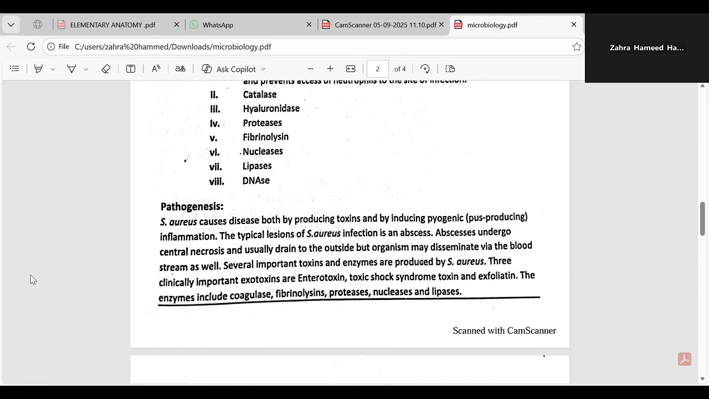
Task: Close the CamScanner PDF tab
Action: pyautogui.click(x=441, y=24)
